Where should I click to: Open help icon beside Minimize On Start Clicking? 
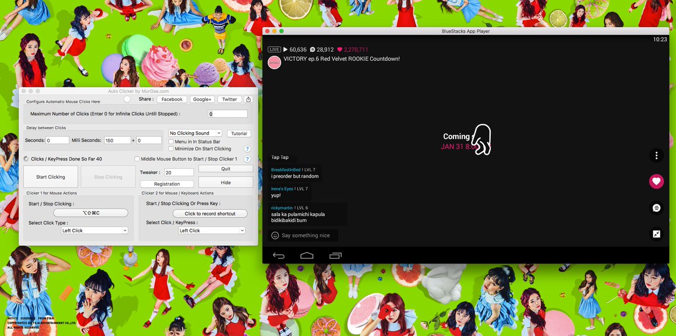247,149
